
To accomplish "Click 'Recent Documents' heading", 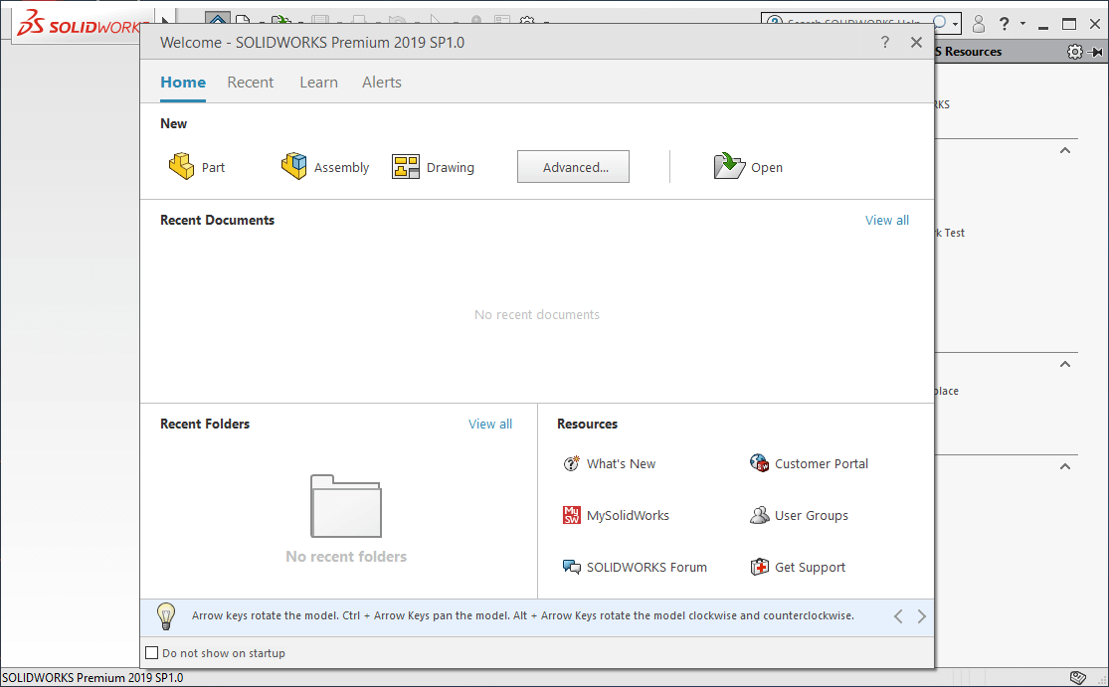I will [x=217, y=220].
